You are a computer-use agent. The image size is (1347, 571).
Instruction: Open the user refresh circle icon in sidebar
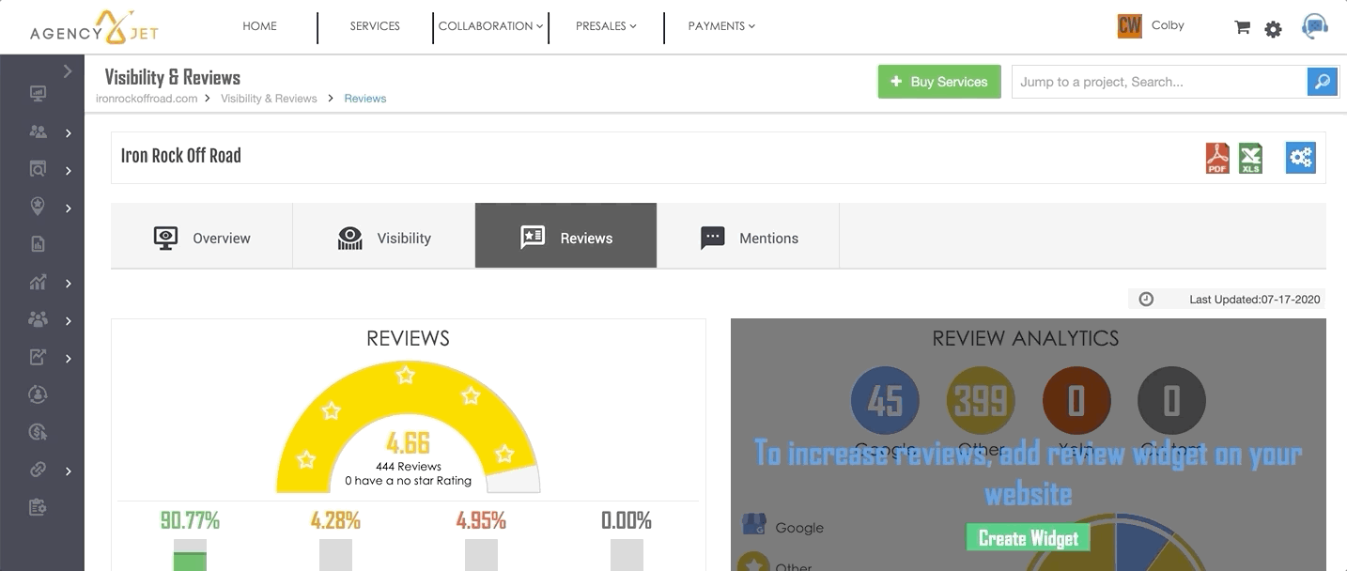click(x=38, y=394)
